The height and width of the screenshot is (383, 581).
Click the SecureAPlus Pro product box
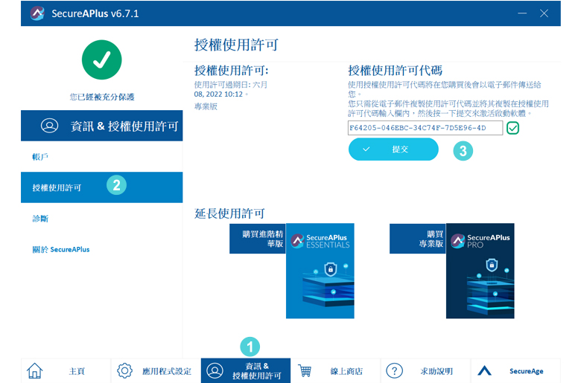tap(480, 271)
